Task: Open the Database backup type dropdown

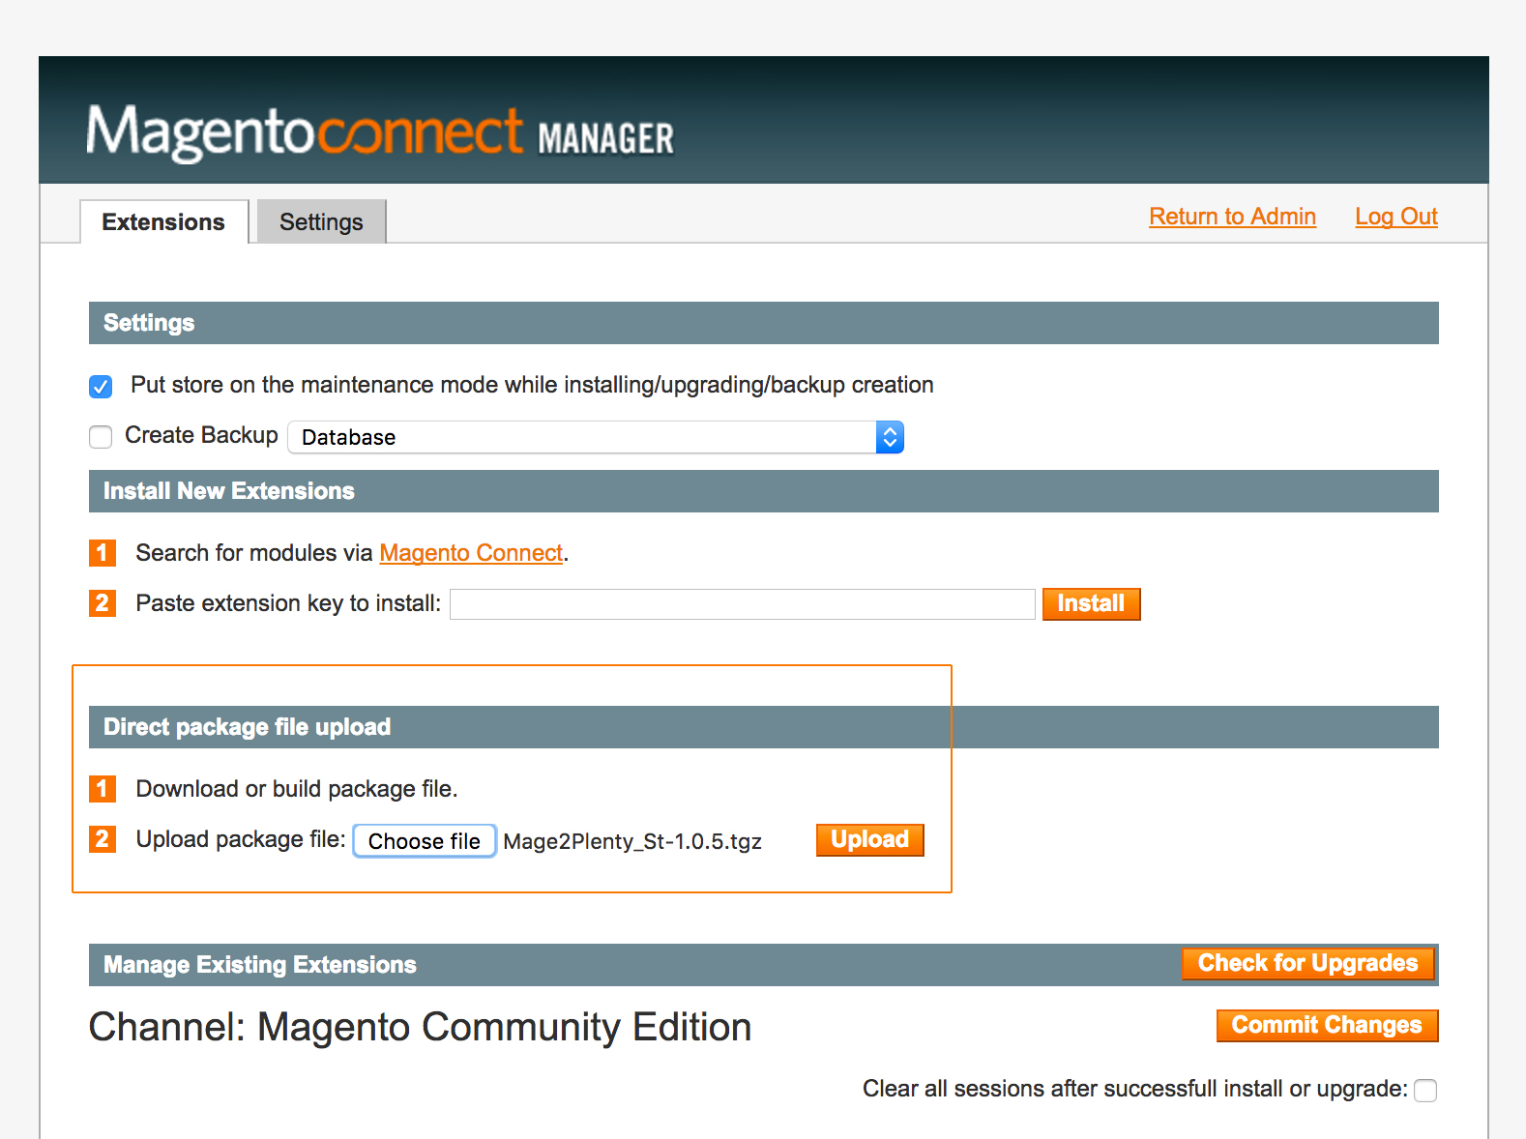Action: [596, 437]
